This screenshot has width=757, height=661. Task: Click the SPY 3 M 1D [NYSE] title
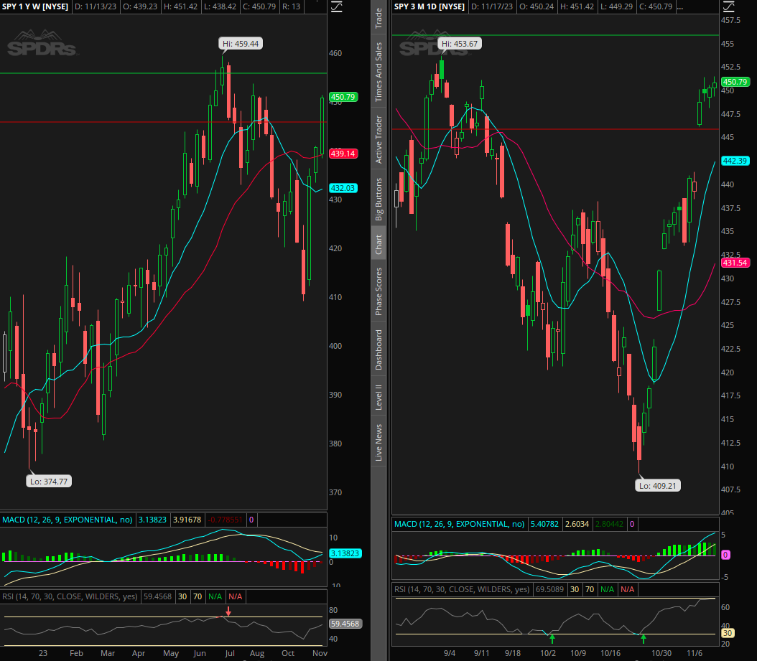point(429,6)
